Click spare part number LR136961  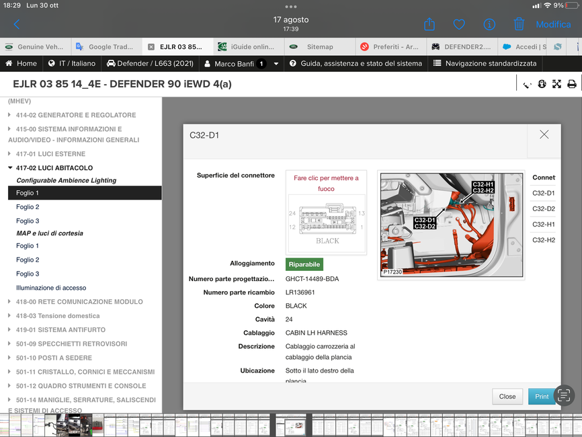300,292
